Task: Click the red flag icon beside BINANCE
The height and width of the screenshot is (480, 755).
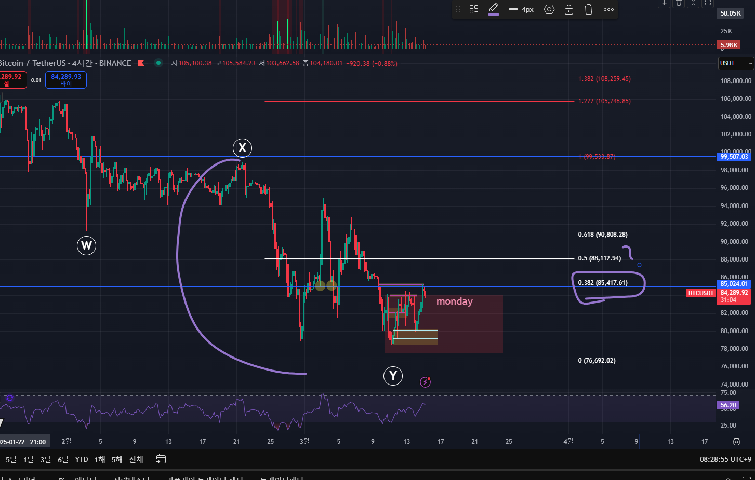Action: 141,63
